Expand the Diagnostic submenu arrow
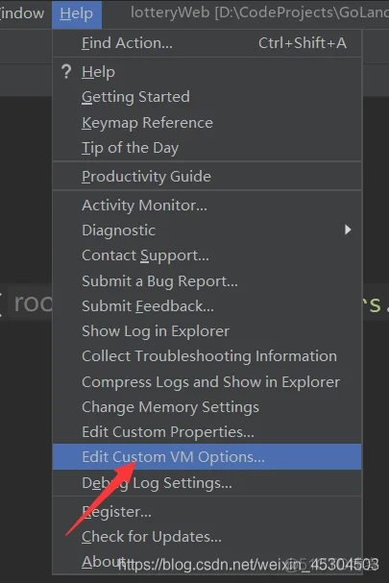The image size is (389, 583). point(348,230)
